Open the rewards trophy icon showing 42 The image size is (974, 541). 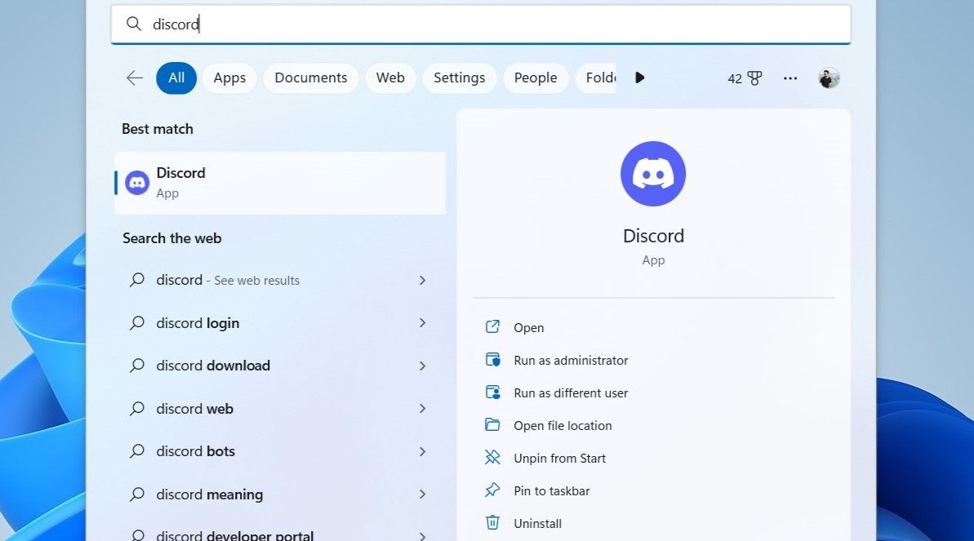click(754, 78)
